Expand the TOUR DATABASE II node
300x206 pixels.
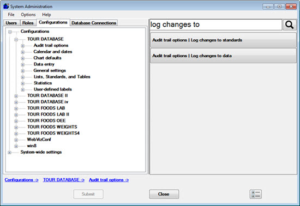16,96
